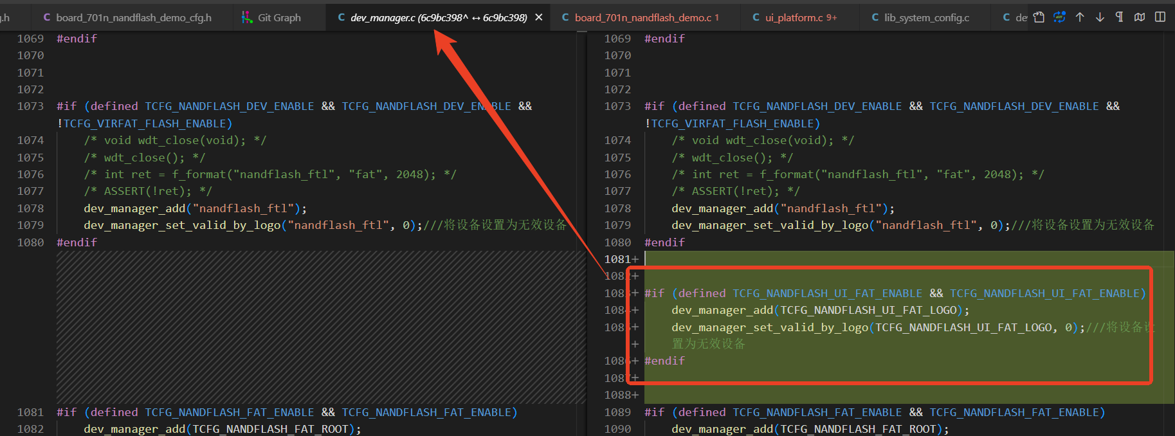
Task: Toggle whitespace display with pilcrow icon
Action: click(1120, 17)
